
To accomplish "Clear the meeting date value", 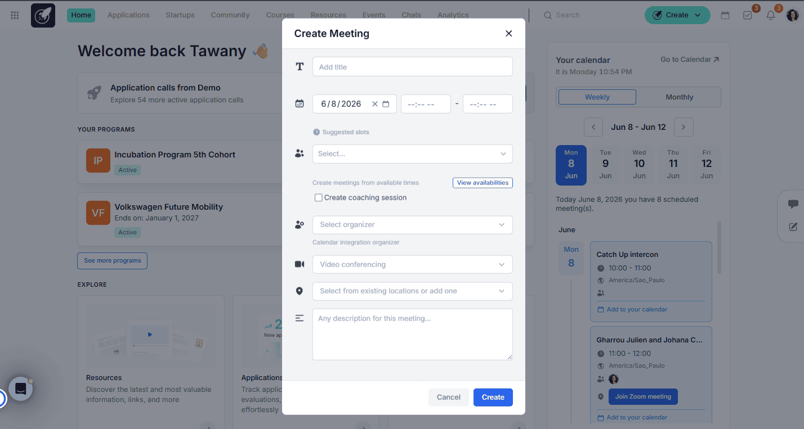I will coord(375,104).
